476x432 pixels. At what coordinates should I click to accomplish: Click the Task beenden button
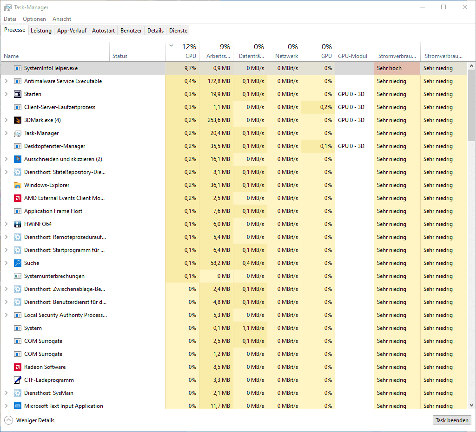click(x=452, y=420)
